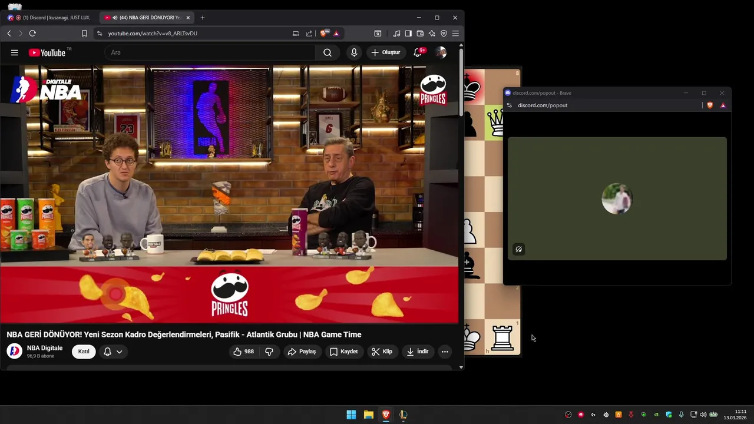Click the Paylaş share button
This screenshot has height=424, width=754.
coord(302,352)
